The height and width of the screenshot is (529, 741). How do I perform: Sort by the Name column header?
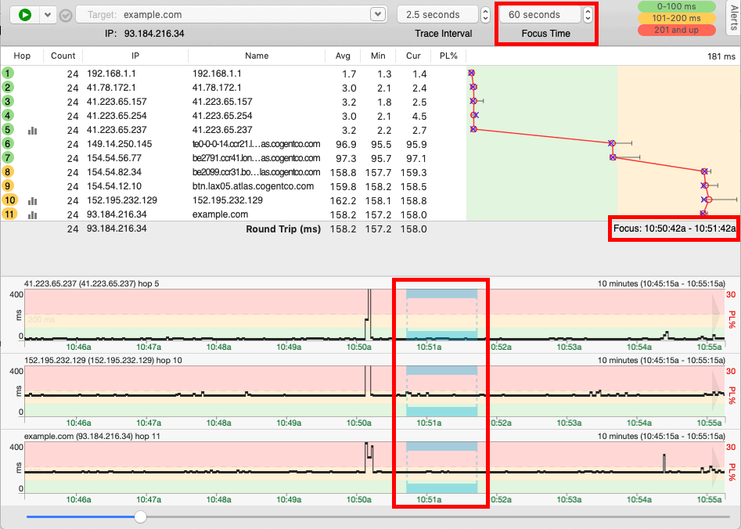click(x=257, y=56)
